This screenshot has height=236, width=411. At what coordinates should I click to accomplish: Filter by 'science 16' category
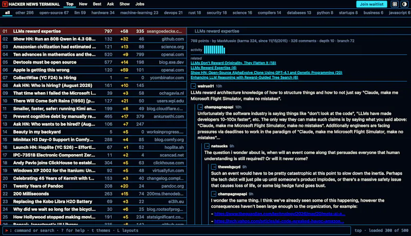pyautogui.click(x=242, y=12)
